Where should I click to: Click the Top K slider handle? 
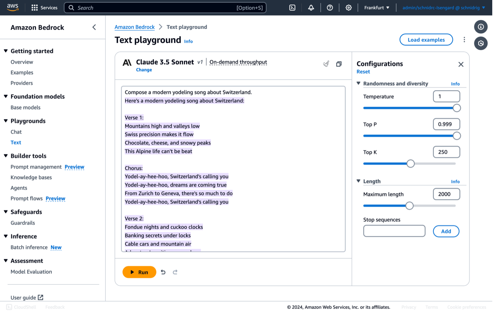(x=410, y=163)
